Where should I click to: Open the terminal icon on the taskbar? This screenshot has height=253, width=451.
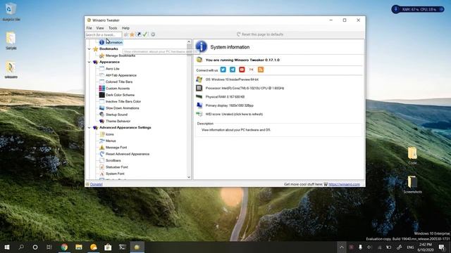[123, 247]
